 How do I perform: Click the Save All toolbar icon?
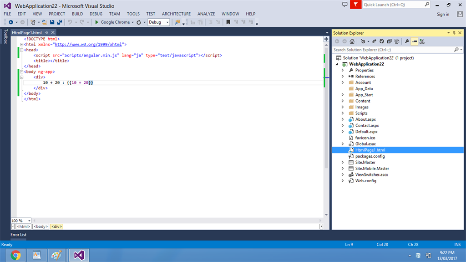tap(60, 22)
